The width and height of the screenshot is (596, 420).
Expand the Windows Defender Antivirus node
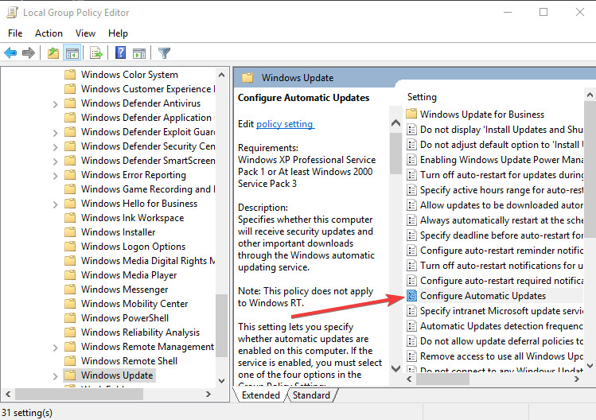[56, 103]
